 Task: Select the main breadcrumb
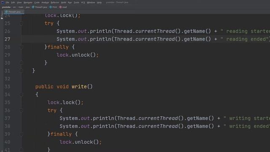point(21,7)
